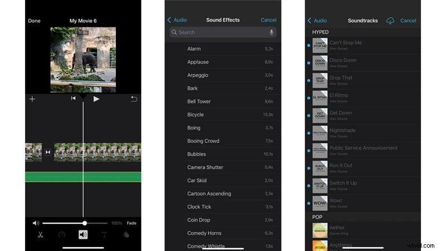Select the Public Service Announcement soundtrack

tap(363, 151)
